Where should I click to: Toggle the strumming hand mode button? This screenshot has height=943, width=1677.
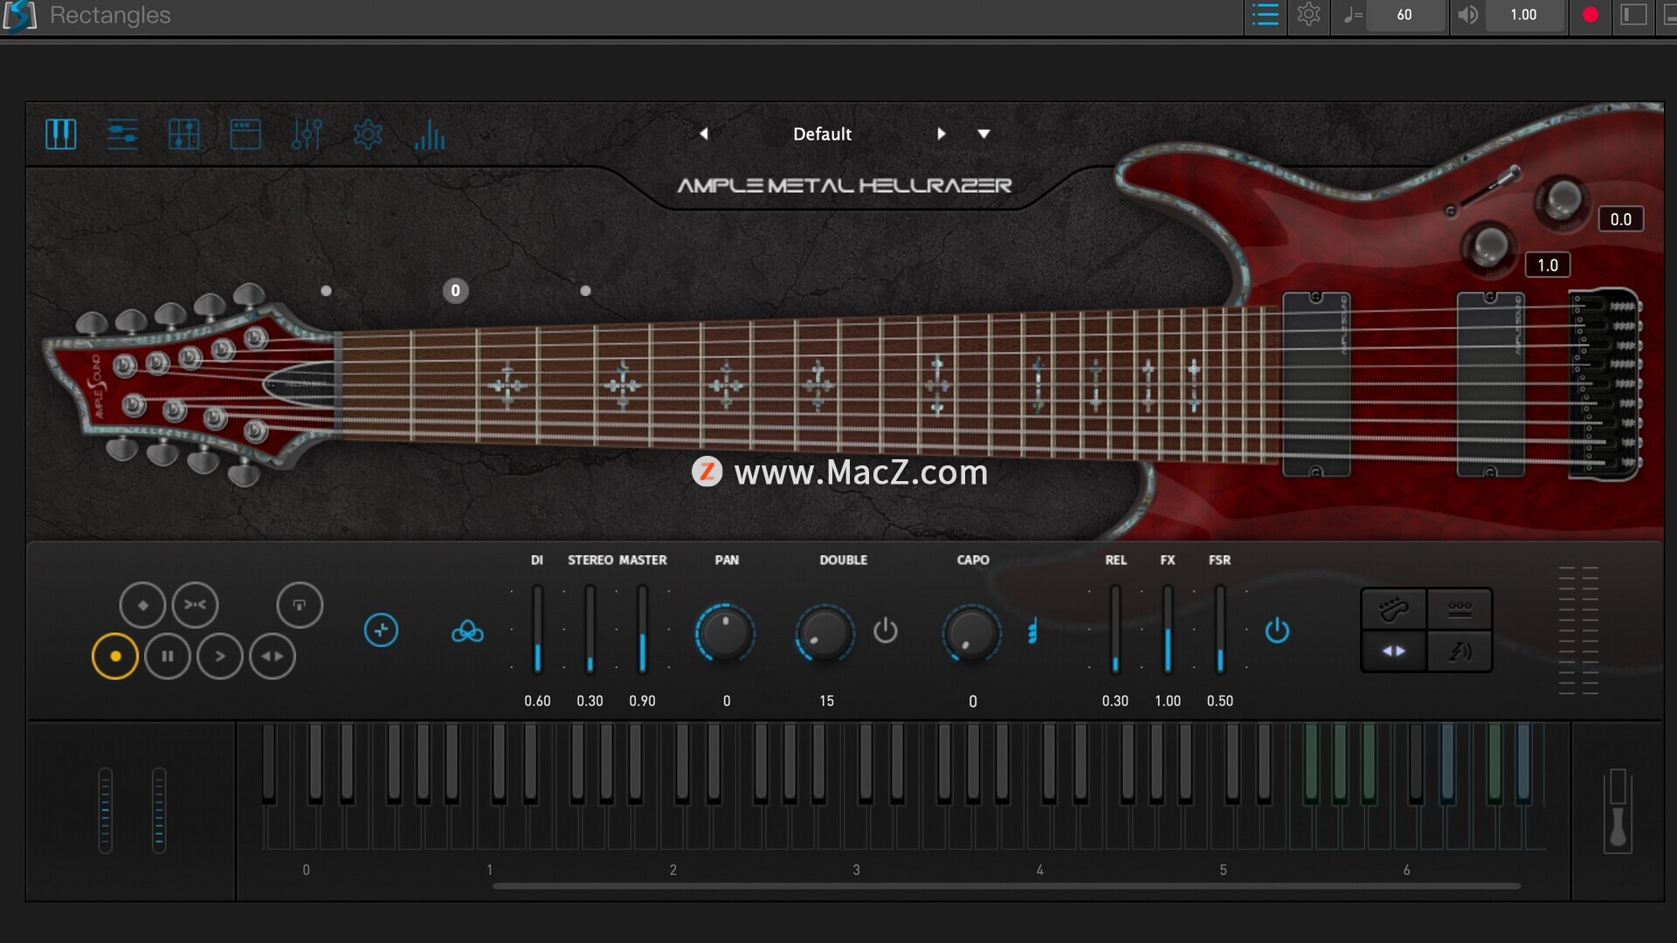[x=1394, y=609]
